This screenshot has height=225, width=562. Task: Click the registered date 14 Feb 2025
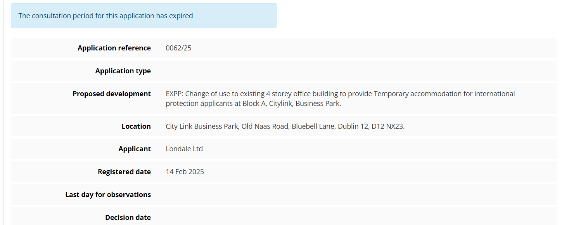(185, 172)
